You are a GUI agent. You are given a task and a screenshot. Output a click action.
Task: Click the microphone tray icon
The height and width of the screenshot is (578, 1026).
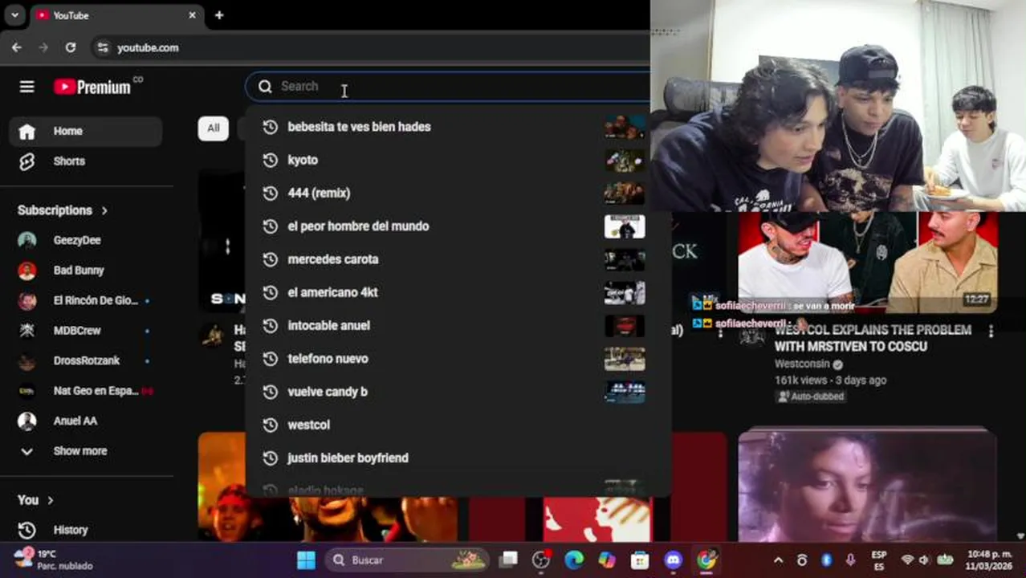point(850,560)
